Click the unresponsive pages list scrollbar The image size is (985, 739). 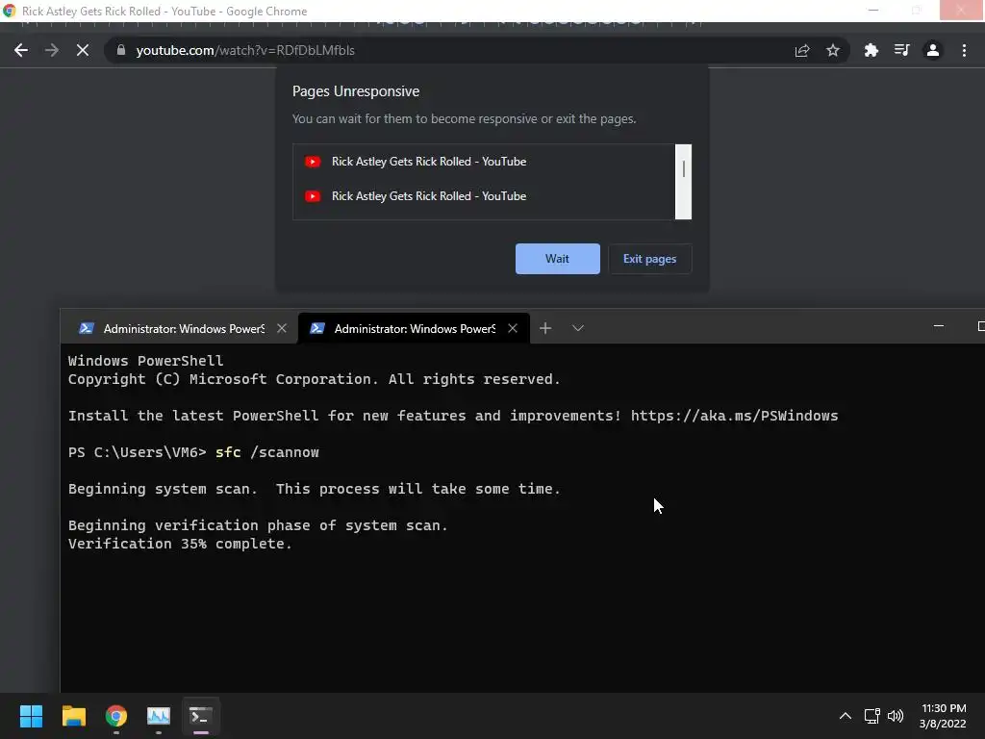coord(684,182)
